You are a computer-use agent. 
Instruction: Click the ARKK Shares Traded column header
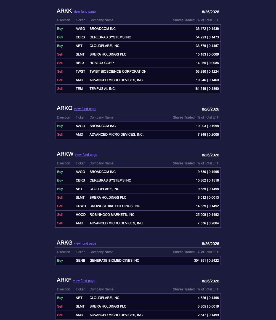click(196, 20)
